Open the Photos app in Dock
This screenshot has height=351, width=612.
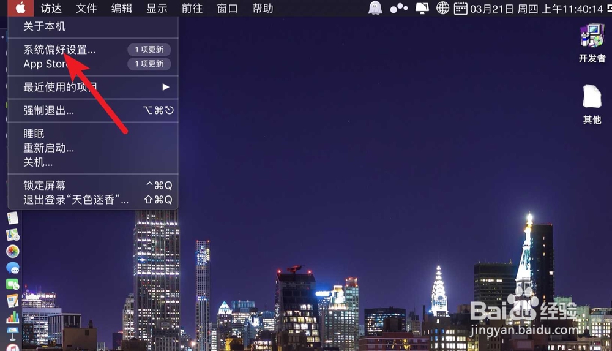pos(12,251)
